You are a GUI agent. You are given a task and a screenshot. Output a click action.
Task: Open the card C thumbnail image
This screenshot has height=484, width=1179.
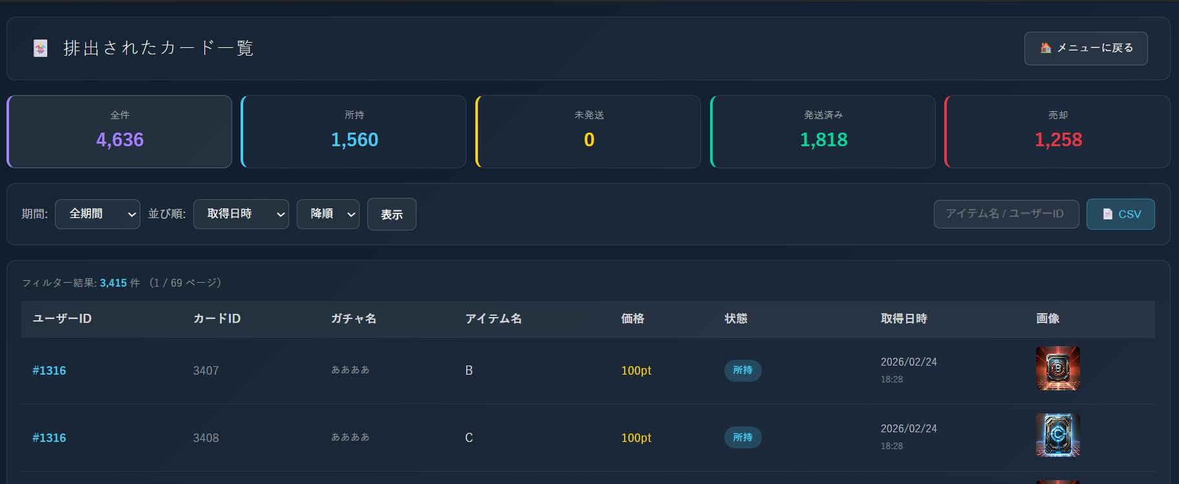click(x=1057, y=435)
